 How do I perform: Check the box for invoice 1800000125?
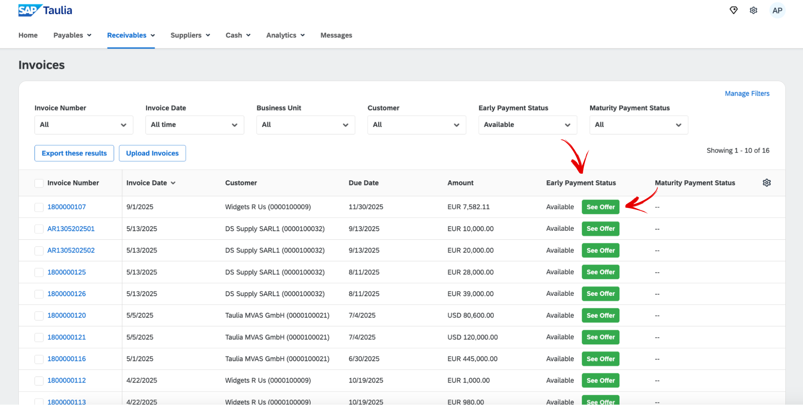[x=39, y=272]
